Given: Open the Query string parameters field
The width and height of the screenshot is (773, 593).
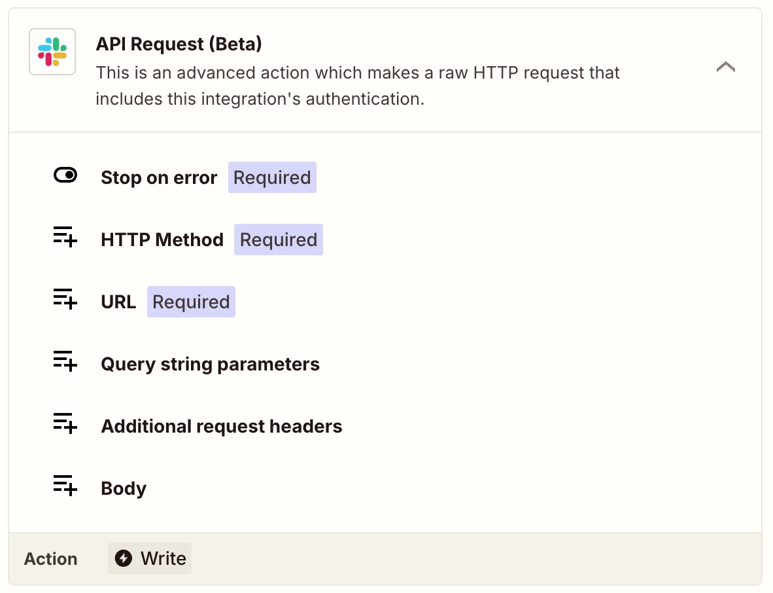Looking at the screenshot, I should click(x=210, y=365).
